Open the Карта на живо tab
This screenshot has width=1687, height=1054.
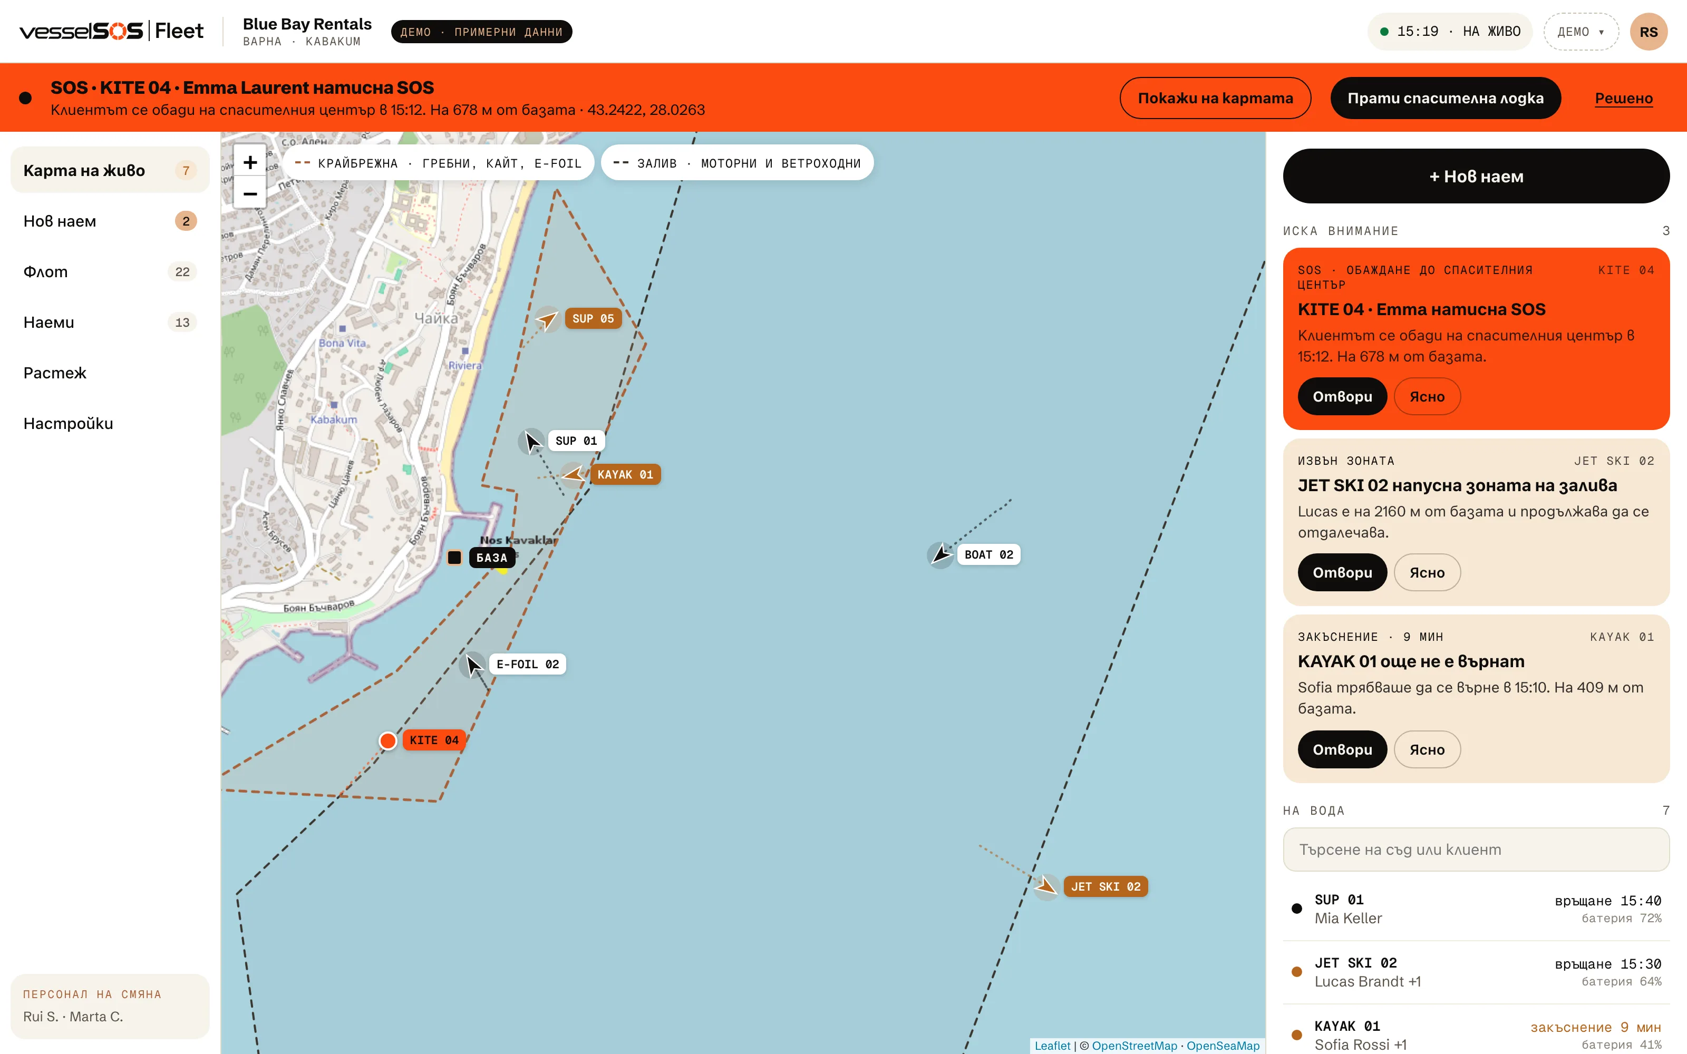110,170
